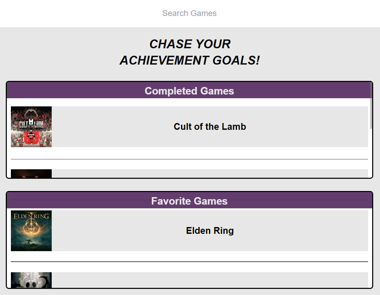Click scrollbar track below thumb in Completed Games
Screen dimensions: 380x295
point(371,153)
